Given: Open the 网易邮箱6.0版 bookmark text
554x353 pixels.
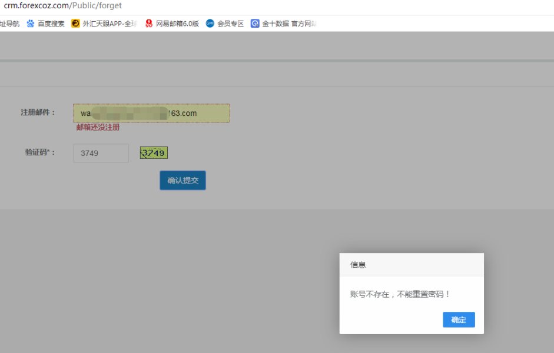Looking at the screenshot, I should coord(177,24).
